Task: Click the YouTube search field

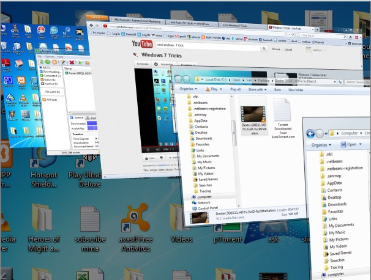Action: pyautogui.click(x=208, y=46)
